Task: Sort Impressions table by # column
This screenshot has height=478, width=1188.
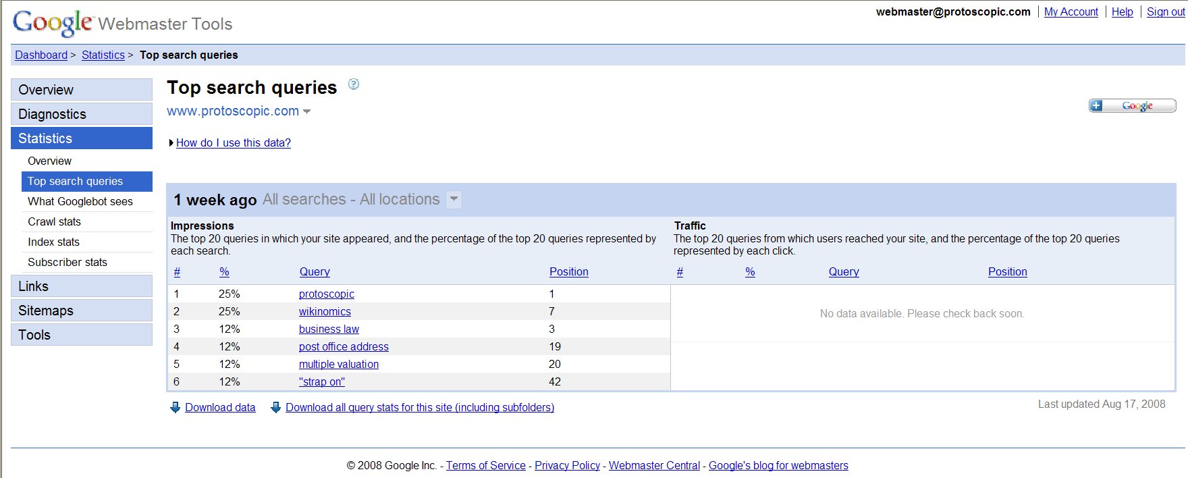Action: pyautogui.click(x=177, y=271)
